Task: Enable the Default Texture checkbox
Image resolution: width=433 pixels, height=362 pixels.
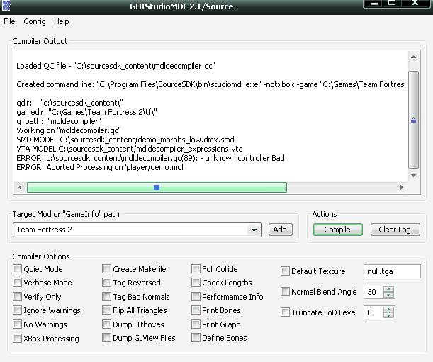Action: [x=285, y=271]
